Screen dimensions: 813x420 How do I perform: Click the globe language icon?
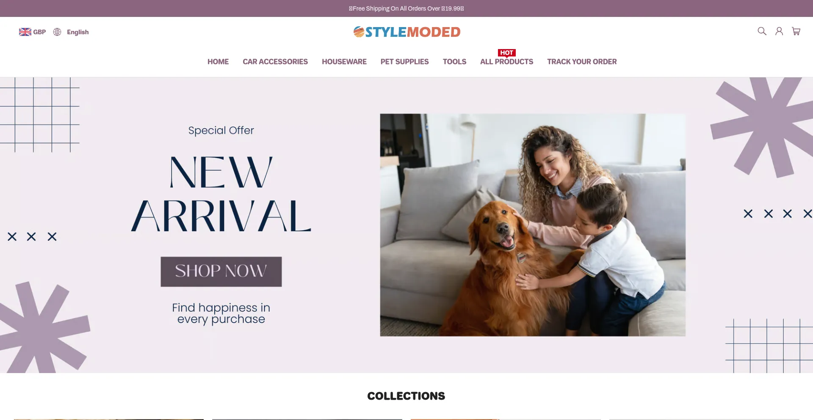(x=57, y=32)
